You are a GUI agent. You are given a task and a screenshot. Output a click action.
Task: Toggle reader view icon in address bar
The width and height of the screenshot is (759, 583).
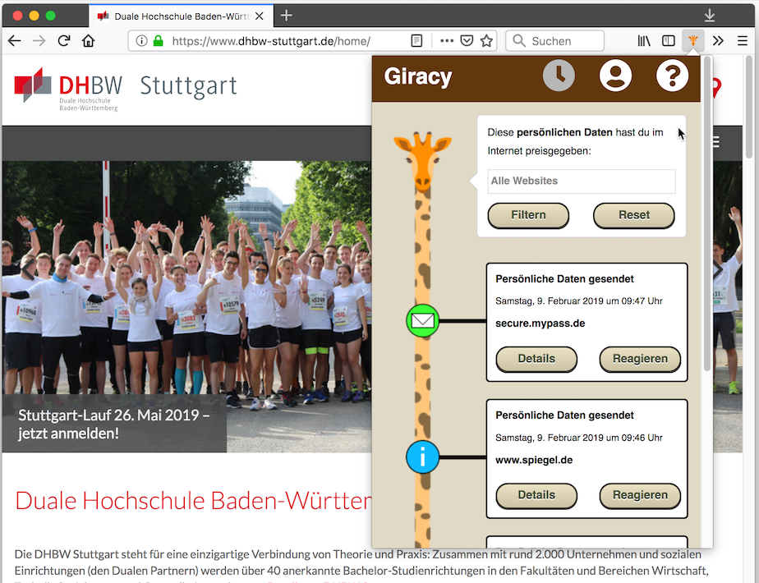tap(416, 40)
